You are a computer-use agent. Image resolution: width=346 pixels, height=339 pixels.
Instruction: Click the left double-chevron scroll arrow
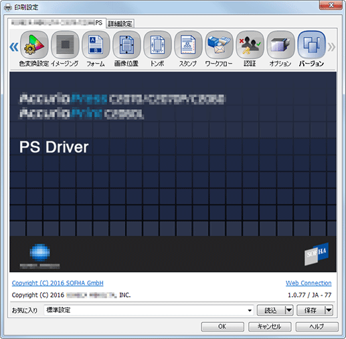tap(14, 47)
